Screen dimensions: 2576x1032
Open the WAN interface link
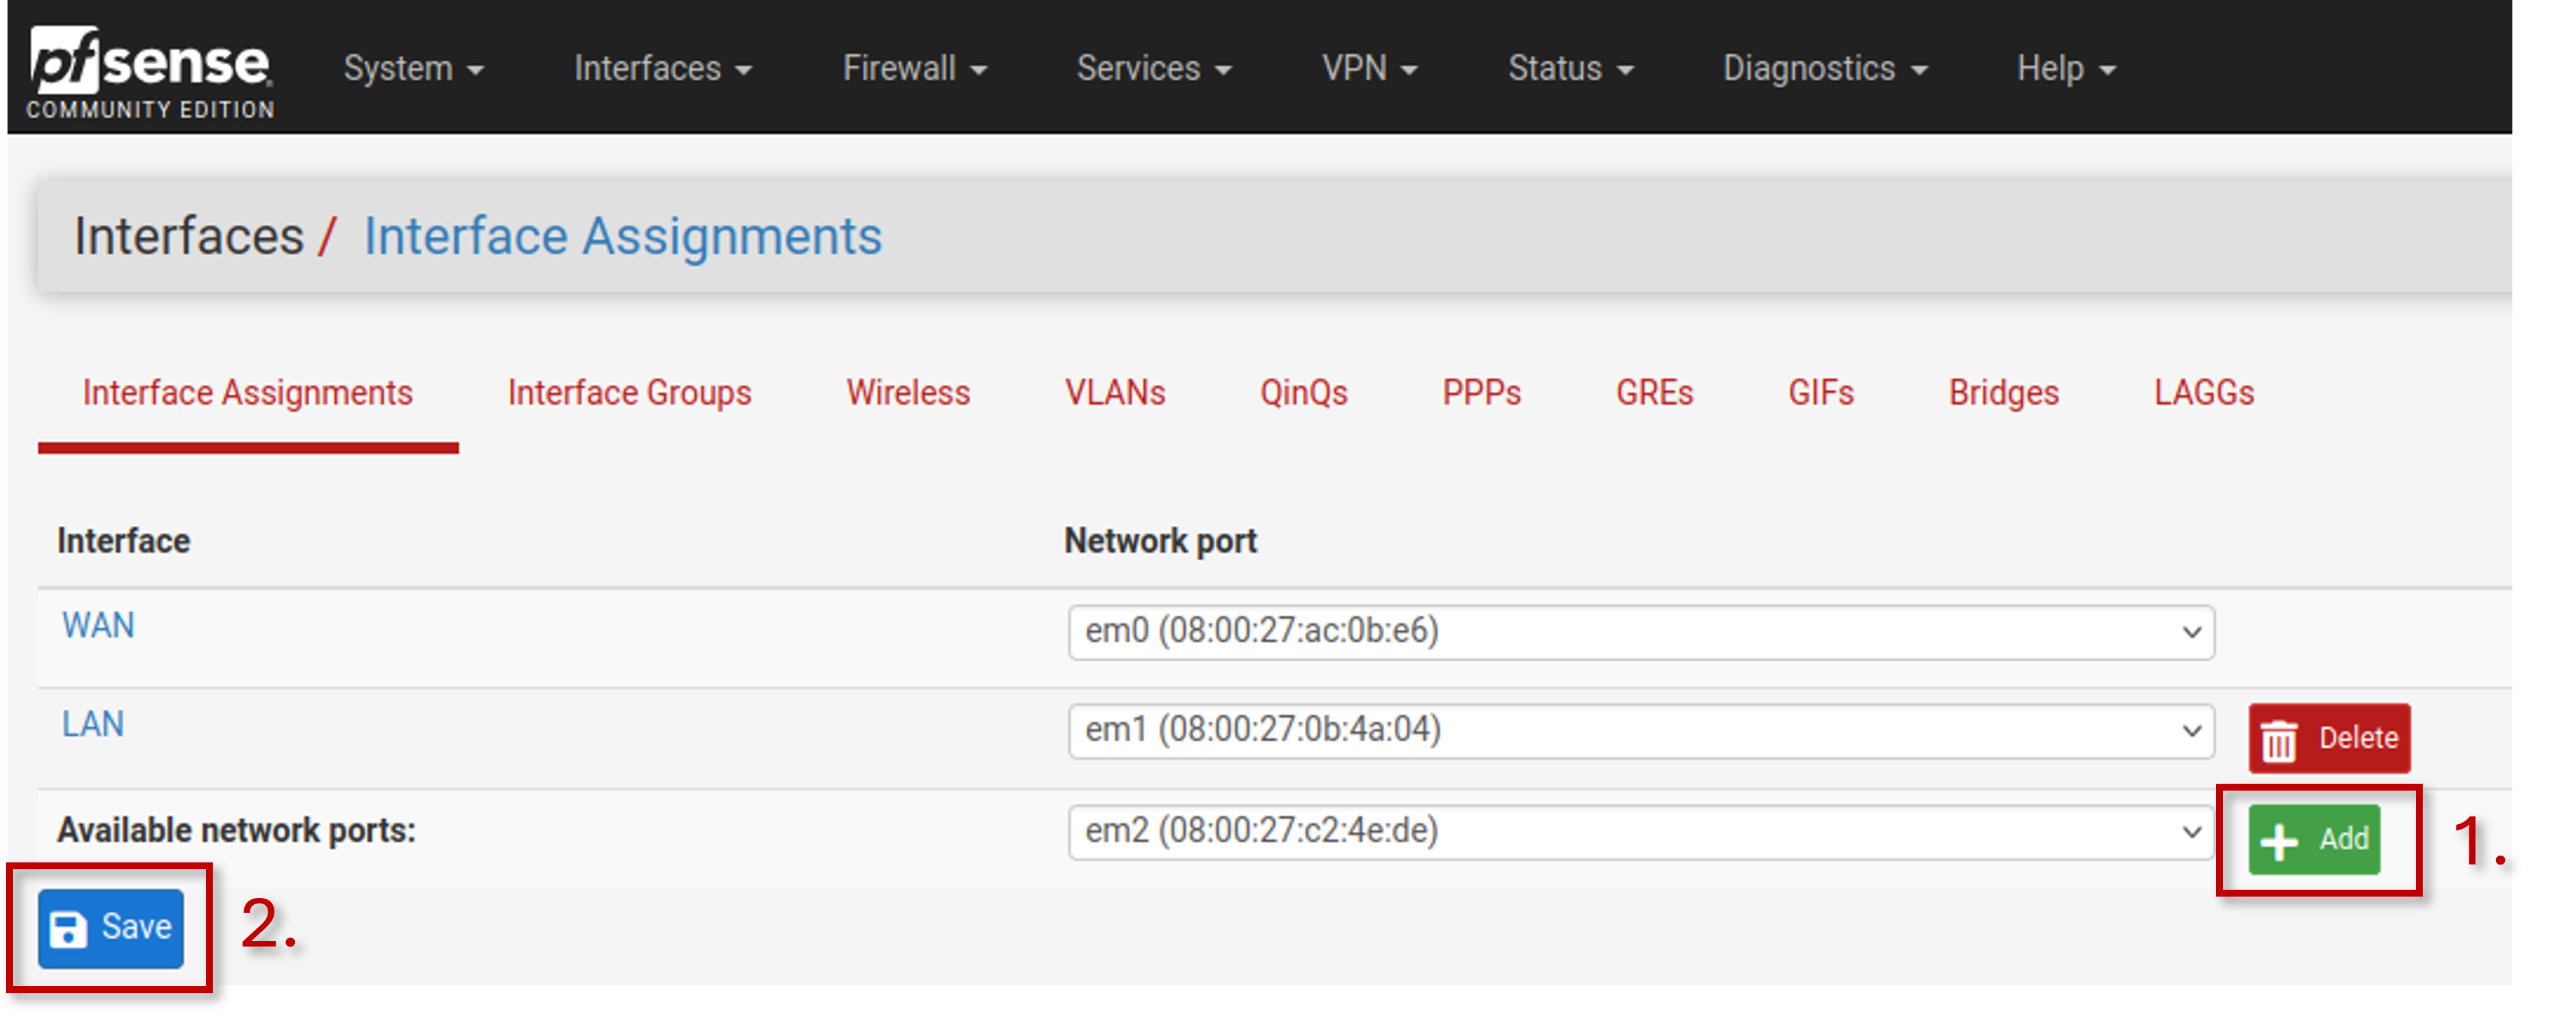click(x=98, y=626)
